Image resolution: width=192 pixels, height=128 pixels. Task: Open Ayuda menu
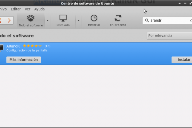39,9
